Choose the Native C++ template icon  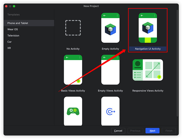(x=110, y=111)
